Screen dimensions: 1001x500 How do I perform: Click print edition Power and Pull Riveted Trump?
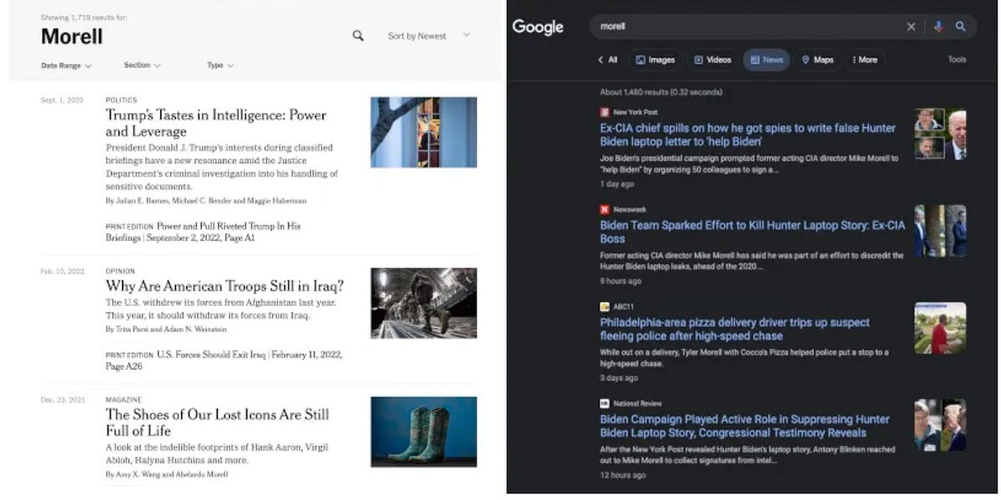pyautogui.click(x=204, y=232)
